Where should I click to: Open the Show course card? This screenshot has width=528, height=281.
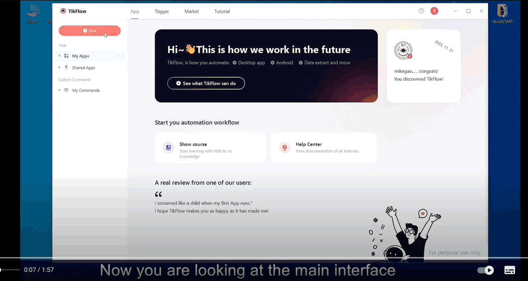tap(210, 148)
